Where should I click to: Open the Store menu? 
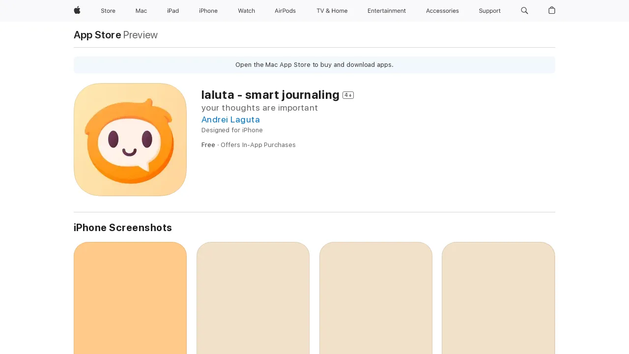click(108, 11)
